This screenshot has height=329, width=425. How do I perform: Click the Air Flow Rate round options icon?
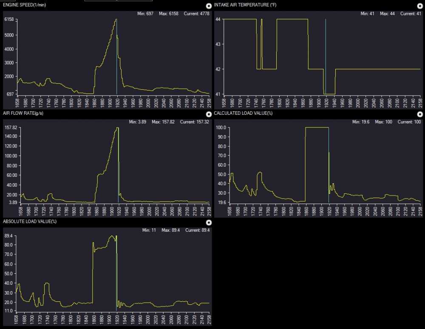point(208,114)
